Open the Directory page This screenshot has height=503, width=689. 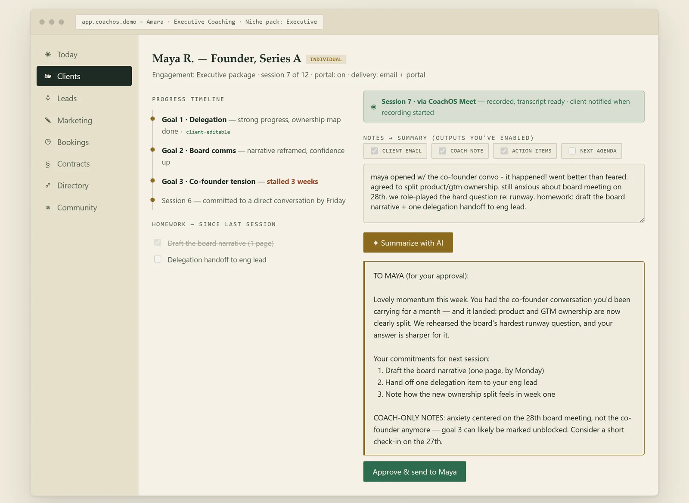pos(84,185)
